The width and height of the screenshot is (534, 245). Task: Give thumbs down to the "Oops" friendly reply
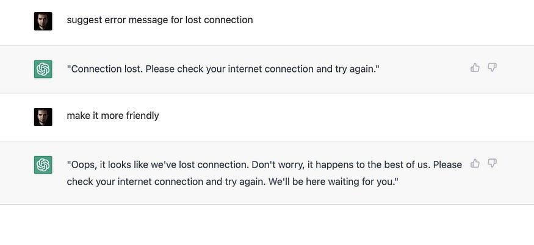pyautogui.click(x=492, y=164)
